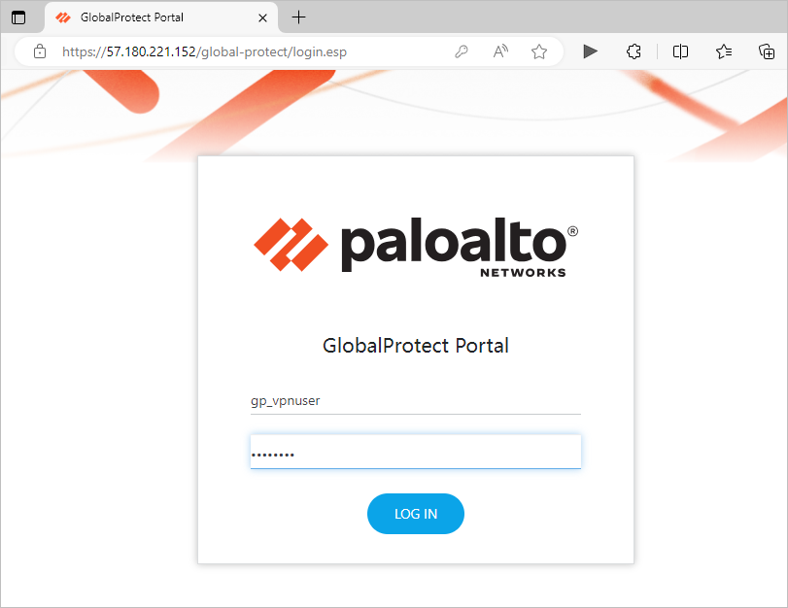The width and height of the screenshot is (788, 608).
Task: Open saved passwords key icon
Action: point(462,51)
